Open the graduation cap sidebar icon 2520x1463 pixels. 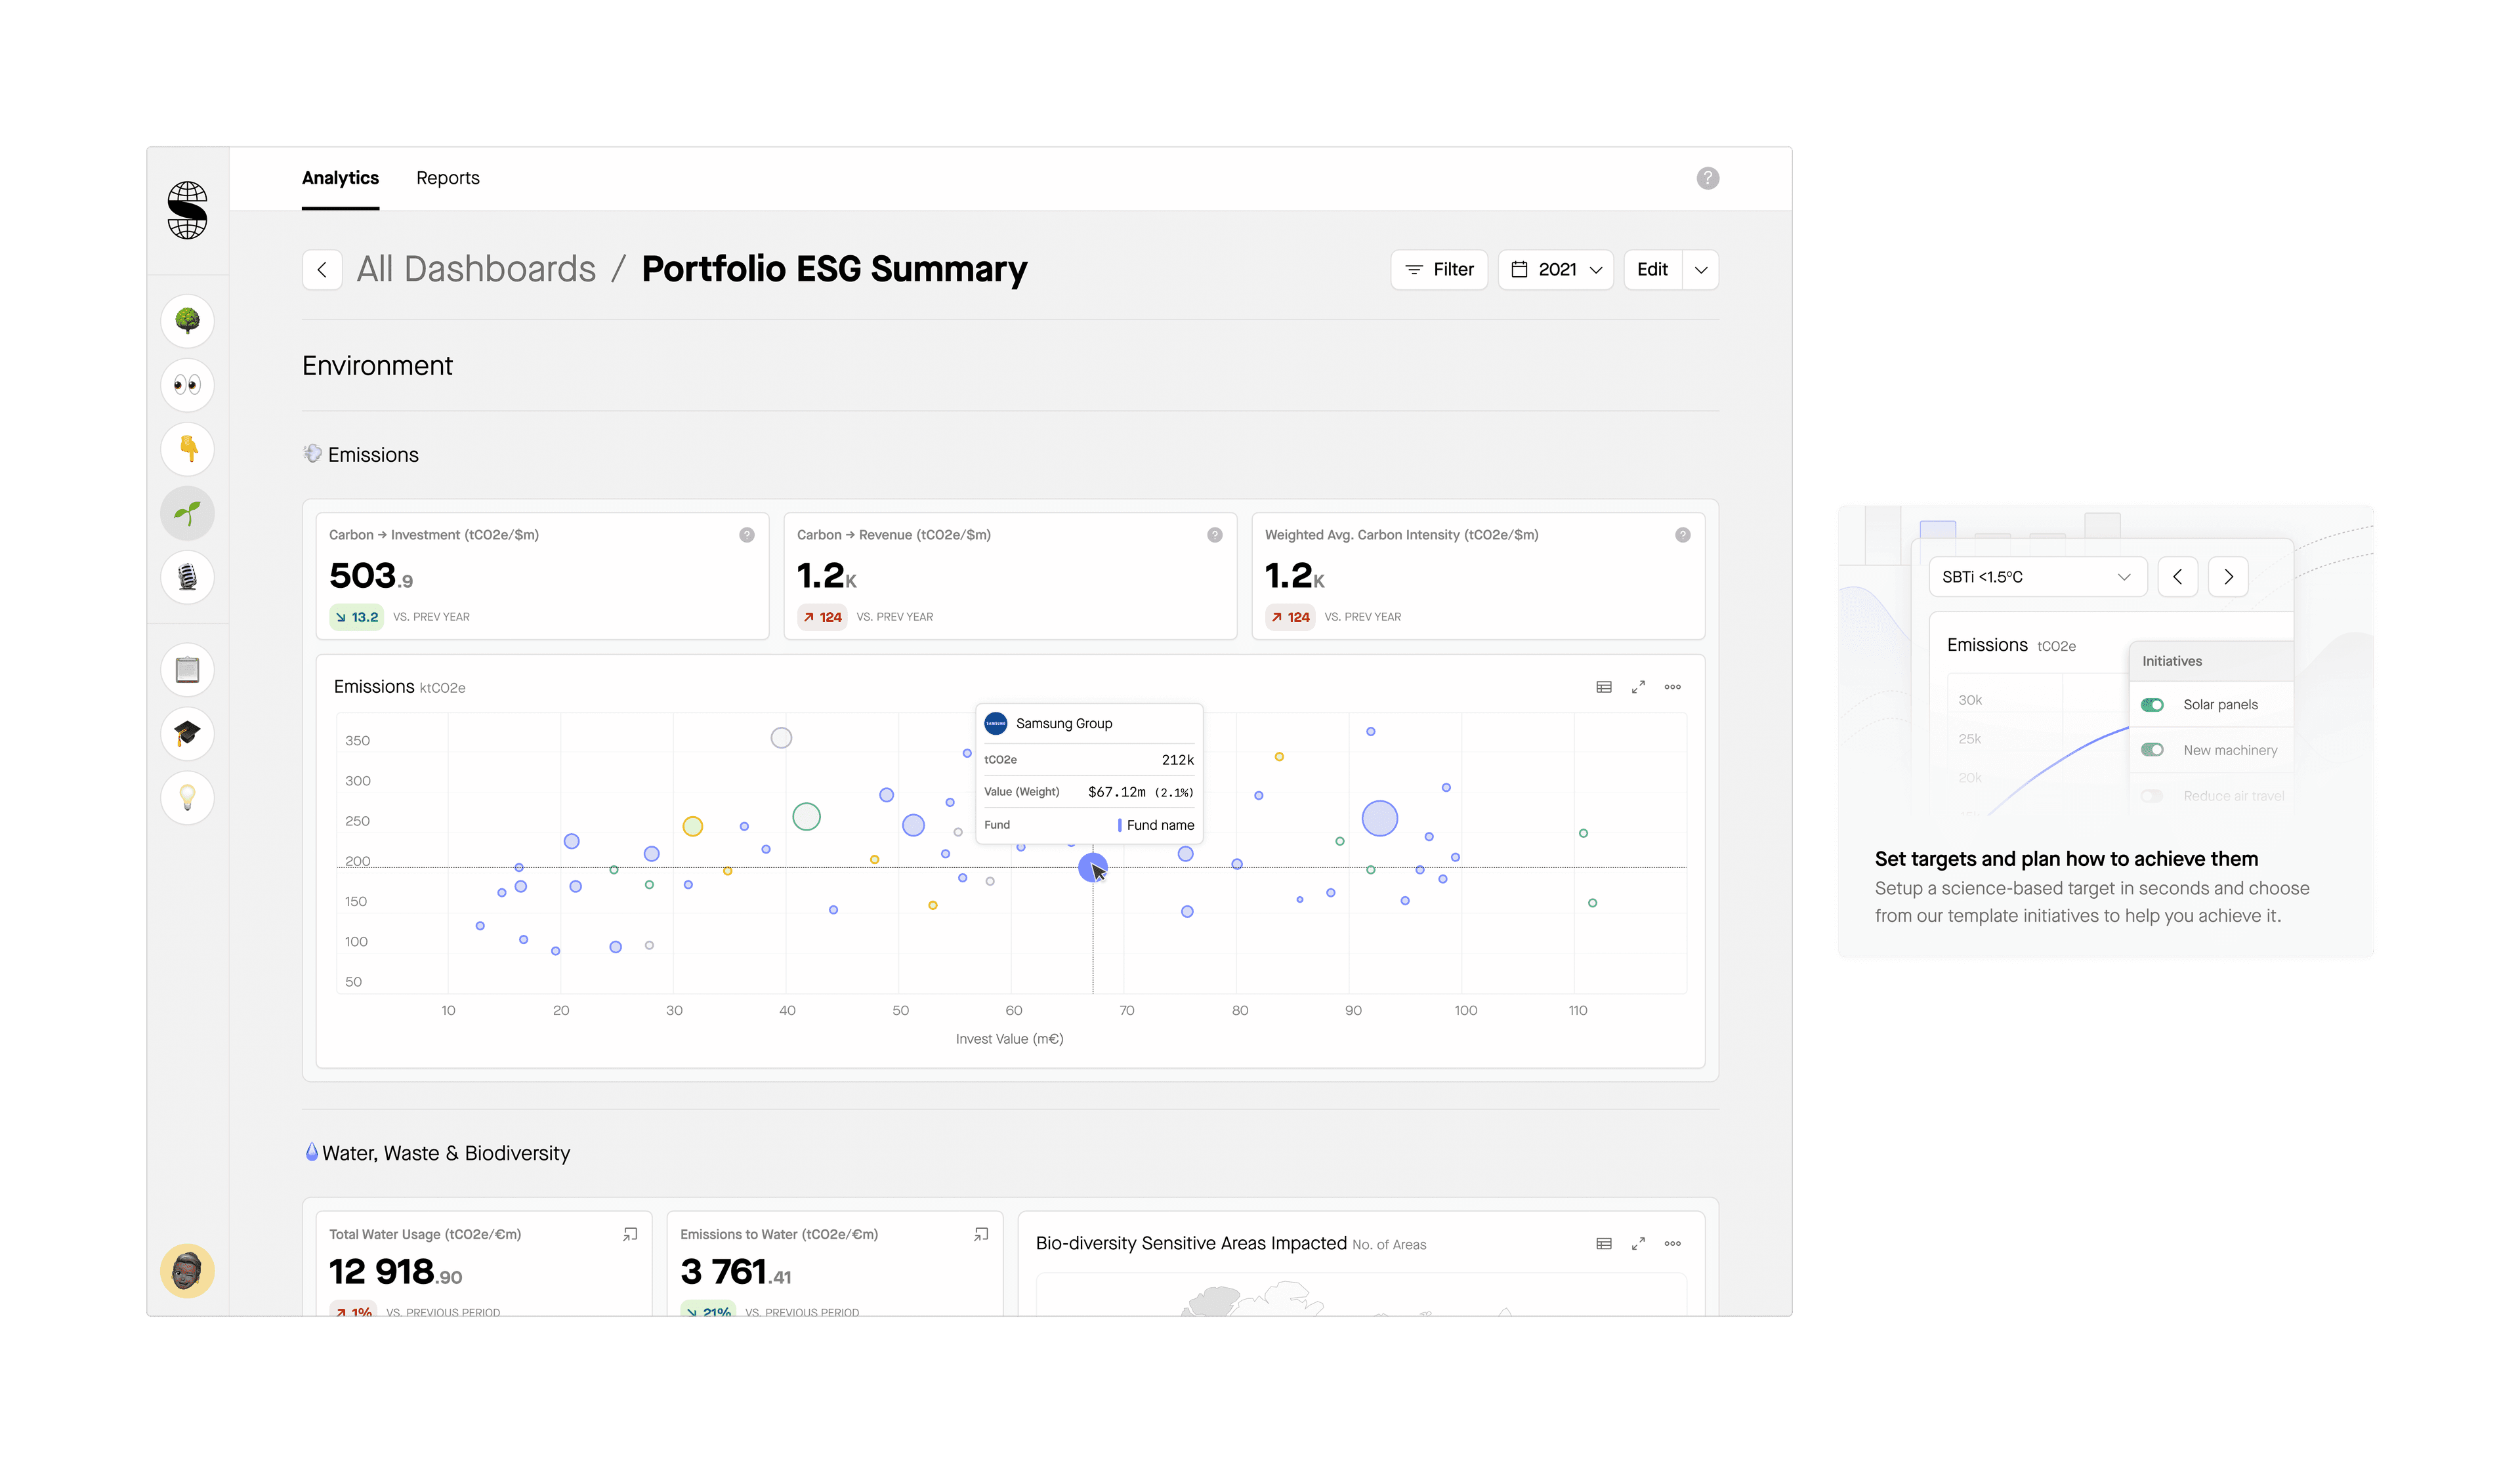point(187,734)
